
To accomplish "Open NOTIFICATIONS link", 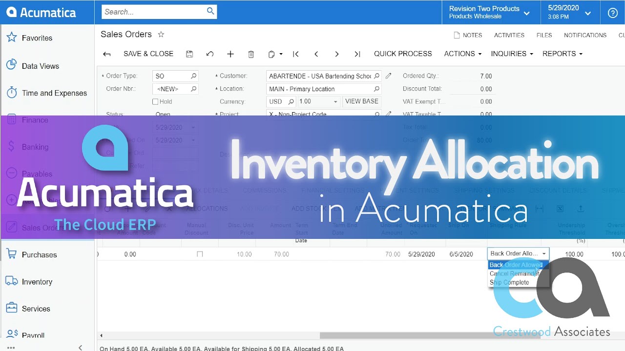I will click(x=585, y=35).
